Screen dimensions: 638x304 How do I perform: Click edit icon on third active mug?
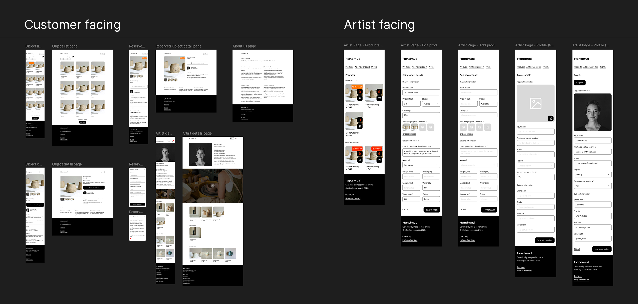click(360, 126)
